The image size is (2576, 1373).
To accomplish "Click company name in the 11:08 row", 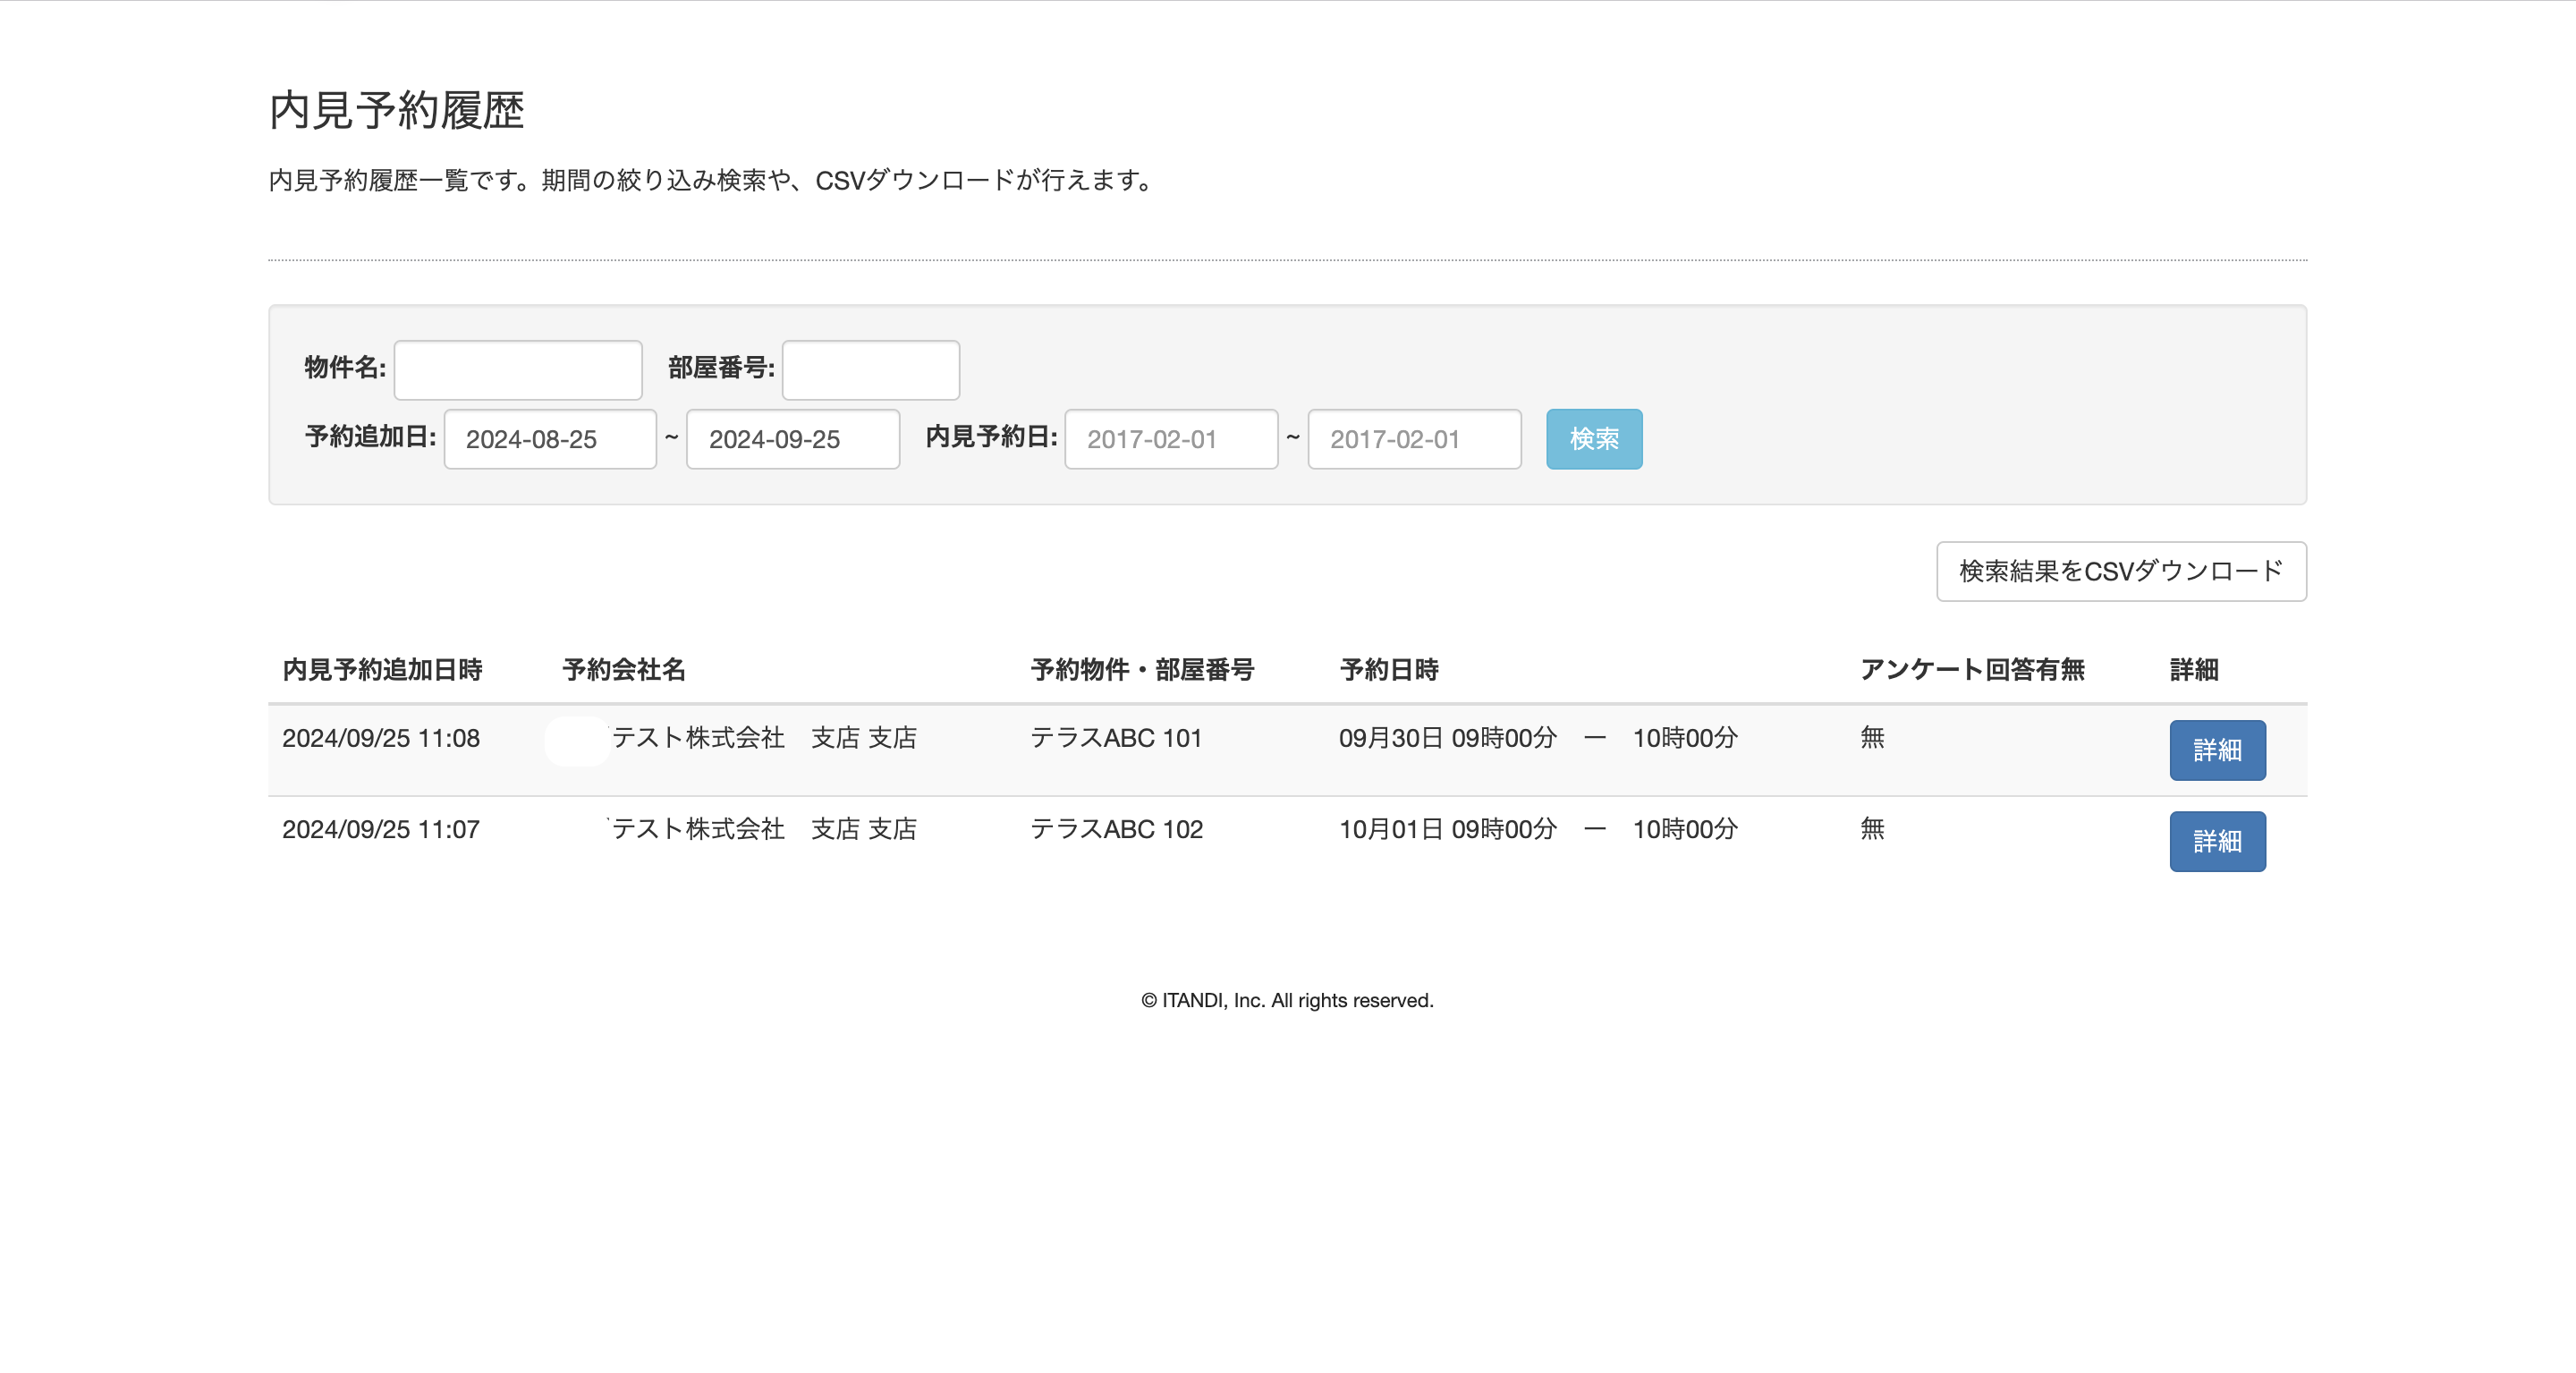I will click(x=764, y=738).
